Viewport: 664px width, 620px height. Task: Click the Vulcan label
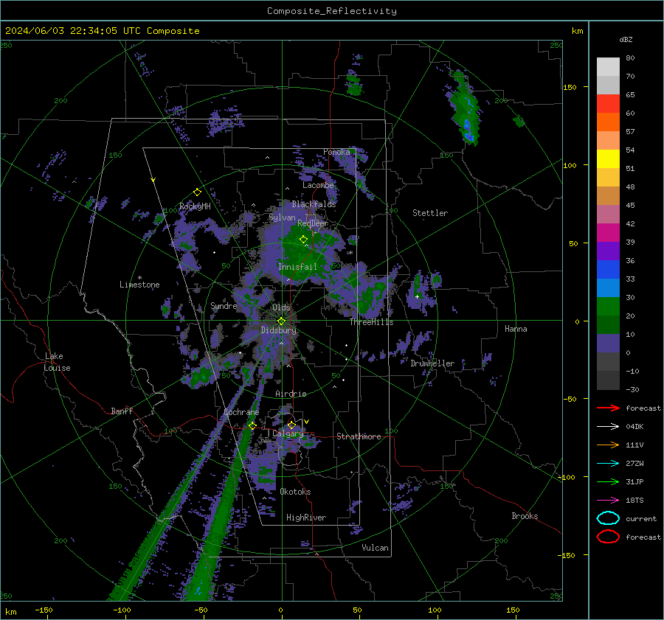tap(375, 548)
